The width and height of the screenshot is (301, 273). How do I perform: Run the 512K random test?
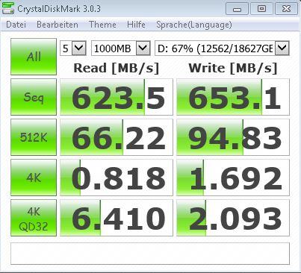pos(34,137)
